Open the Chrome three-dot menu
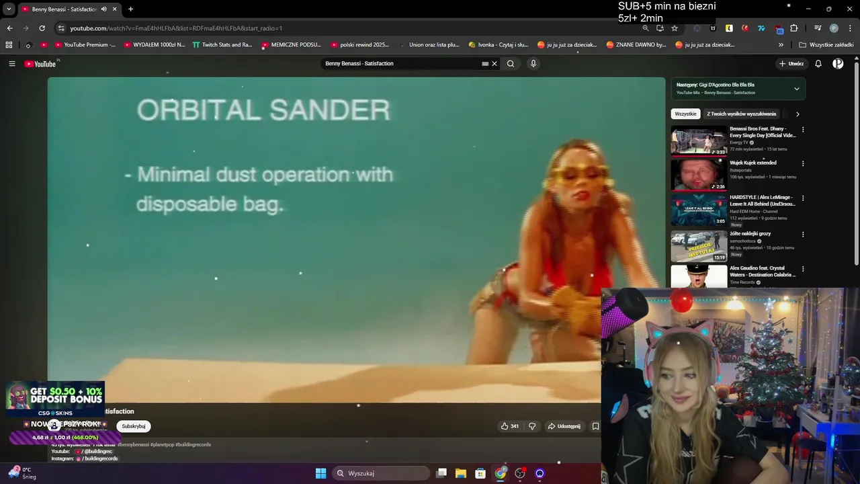 coord(849,28)
